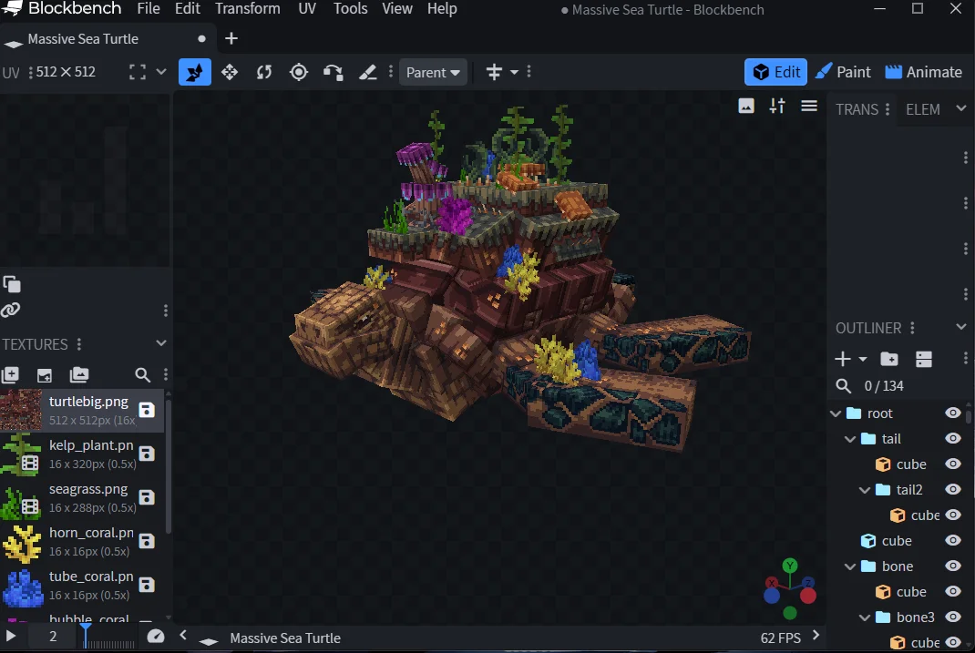Toggle visibility of the bone group
This screenshot has height=653, width=975.
click(x=953, y=566)
